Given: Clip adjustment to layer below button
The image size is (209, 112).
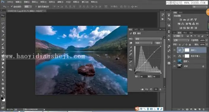Looking at the screenshot, I should tap(142, 89).
